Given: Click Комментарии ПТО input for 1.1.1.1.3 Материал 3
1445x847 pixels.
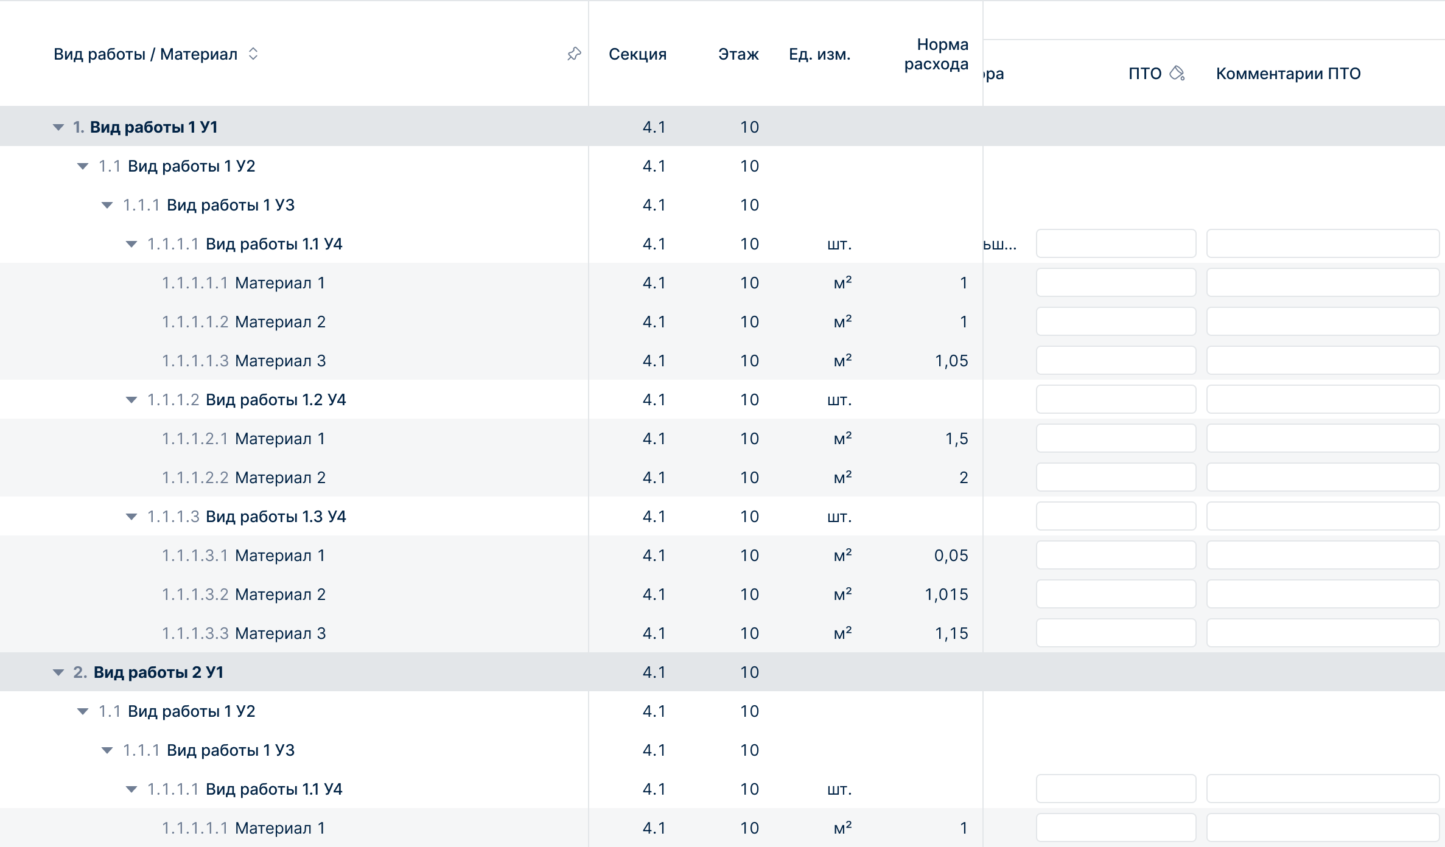Looking at the screenshot, I should [1322, 361].
